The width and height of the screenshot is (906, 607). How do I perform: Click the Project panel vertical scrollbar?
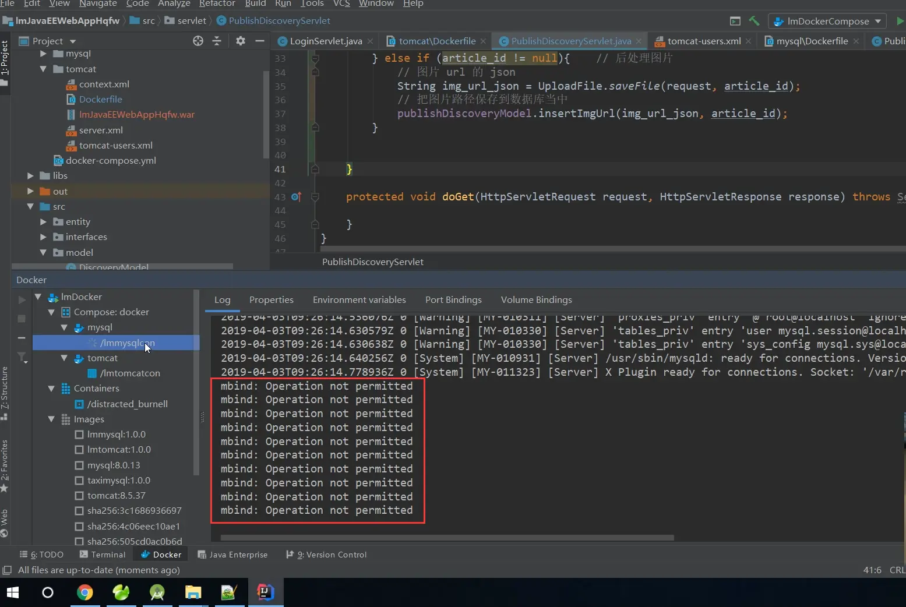pos(266,114)
